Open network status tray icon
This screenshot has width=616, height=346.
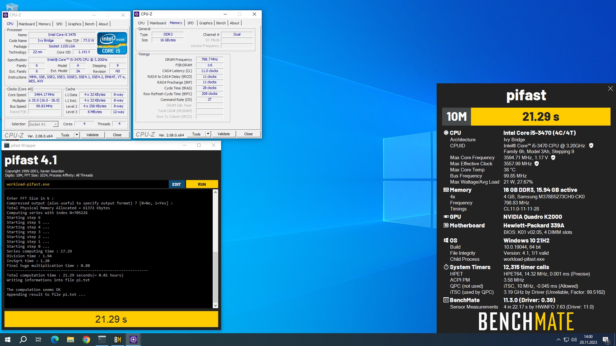tap(566, 340)
